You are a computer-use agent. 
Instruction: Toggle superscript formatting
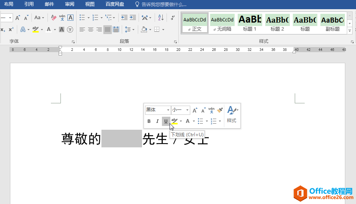click(11, 29)
